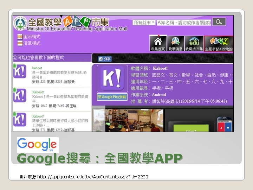Open the 所有縣市 county dropdown

[144, 23]
